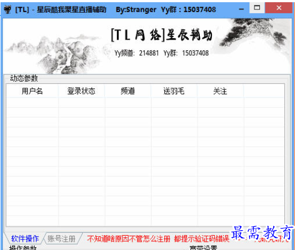Click the 登录状态 column header
This screenshot has width=298, height=250.
point(81,91)
